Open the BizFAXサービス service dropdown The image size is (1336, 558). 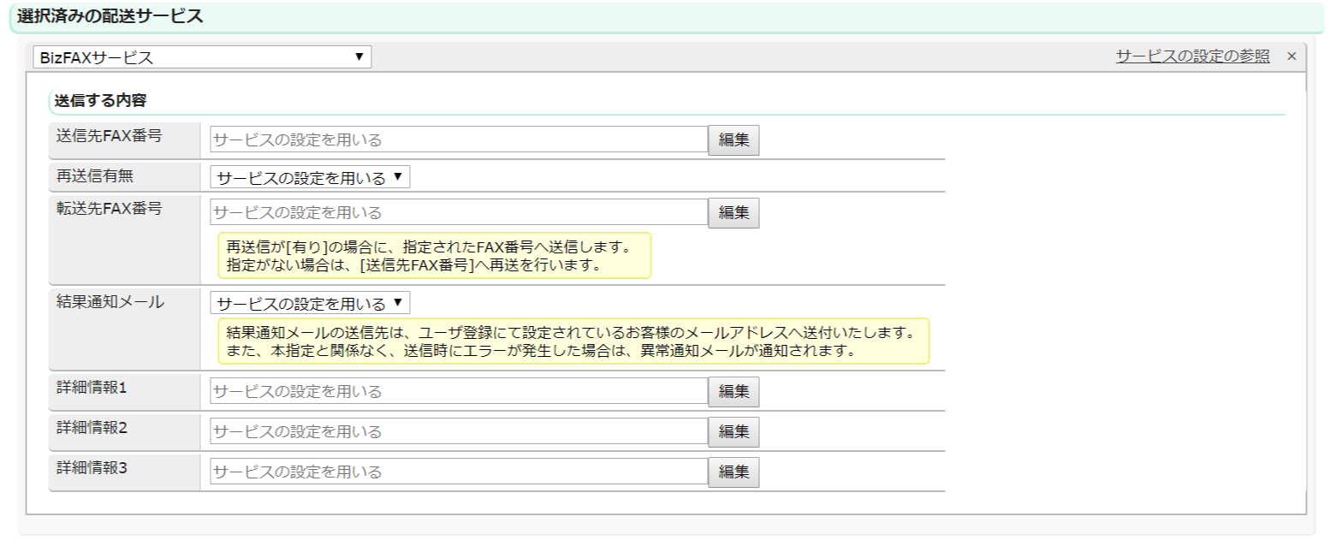coord(202,57)
